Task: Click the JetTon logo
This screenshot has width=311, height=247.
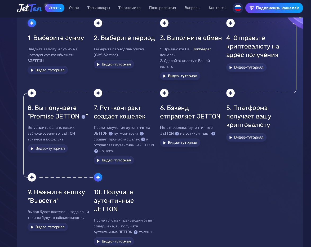Action: pos(30,8)
